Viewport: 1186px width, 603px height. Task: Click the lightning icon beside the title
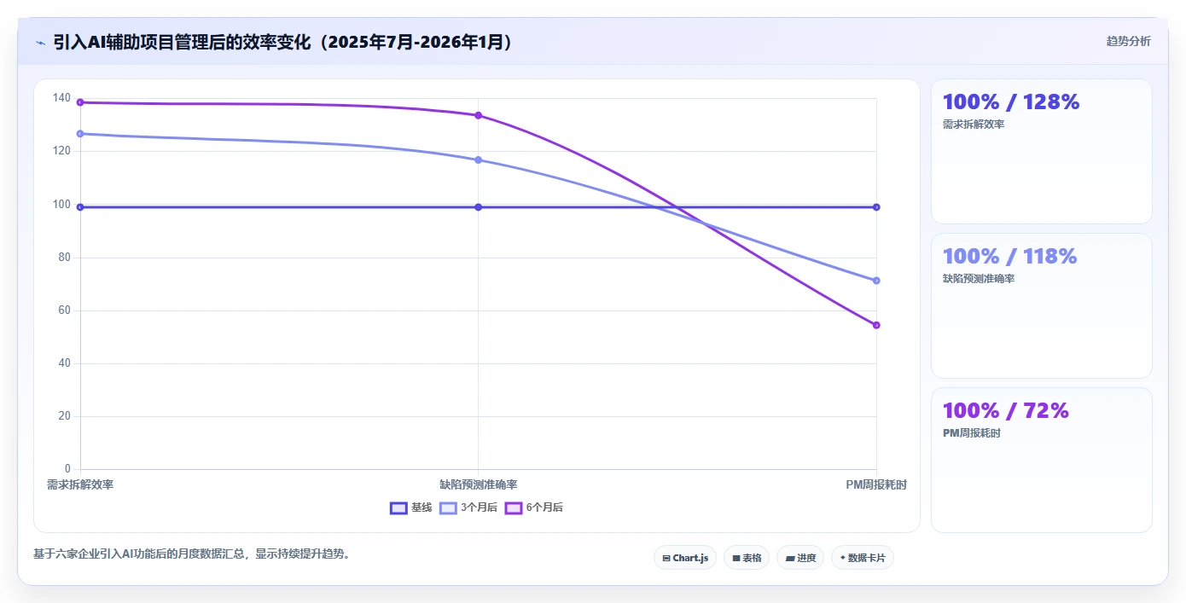pyautogui.click(x=40, y=43)
